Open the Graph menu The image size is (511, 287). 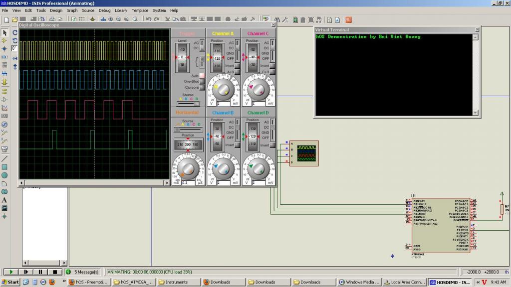(72, 10)
